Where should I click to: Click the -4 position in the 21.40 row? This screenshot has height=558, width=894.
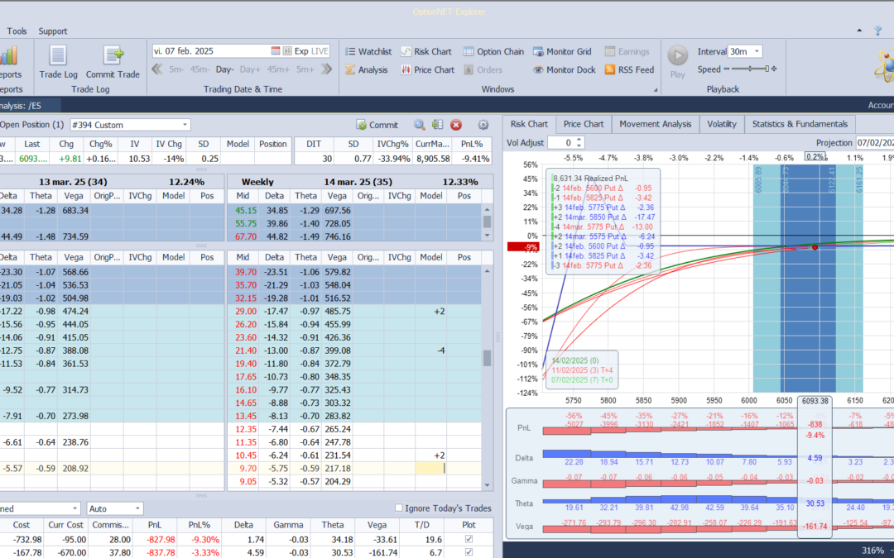[x=440, y=351]
